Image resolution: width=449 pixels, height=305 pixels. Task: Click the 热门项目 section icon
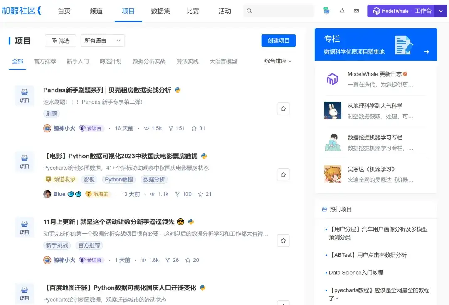coord(324,209)
